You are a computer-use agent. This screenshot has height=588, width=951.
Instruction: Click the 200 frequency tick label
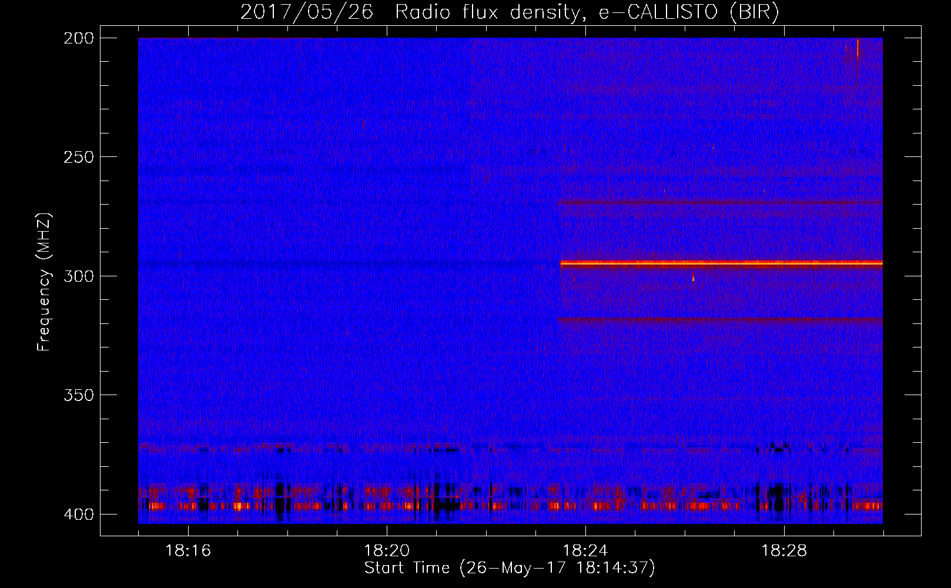point(79,38)
